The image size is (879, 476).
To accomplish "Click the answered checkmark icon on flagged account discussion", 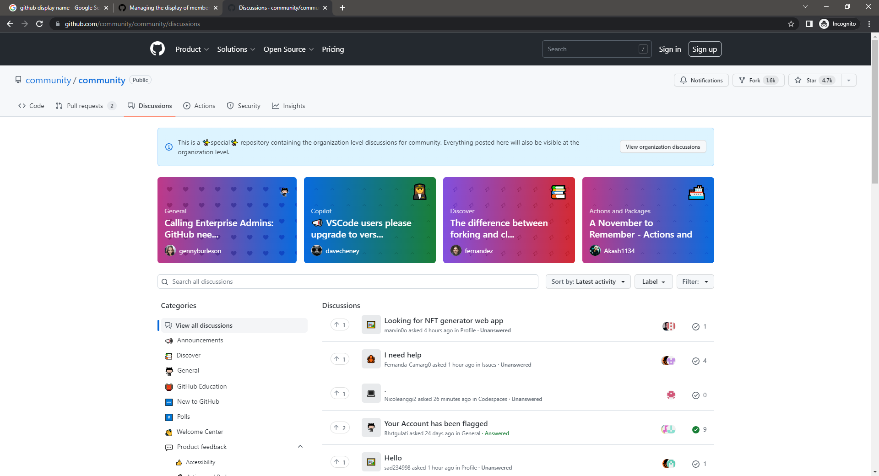I will pyautogui.click(x=696, y=429).
